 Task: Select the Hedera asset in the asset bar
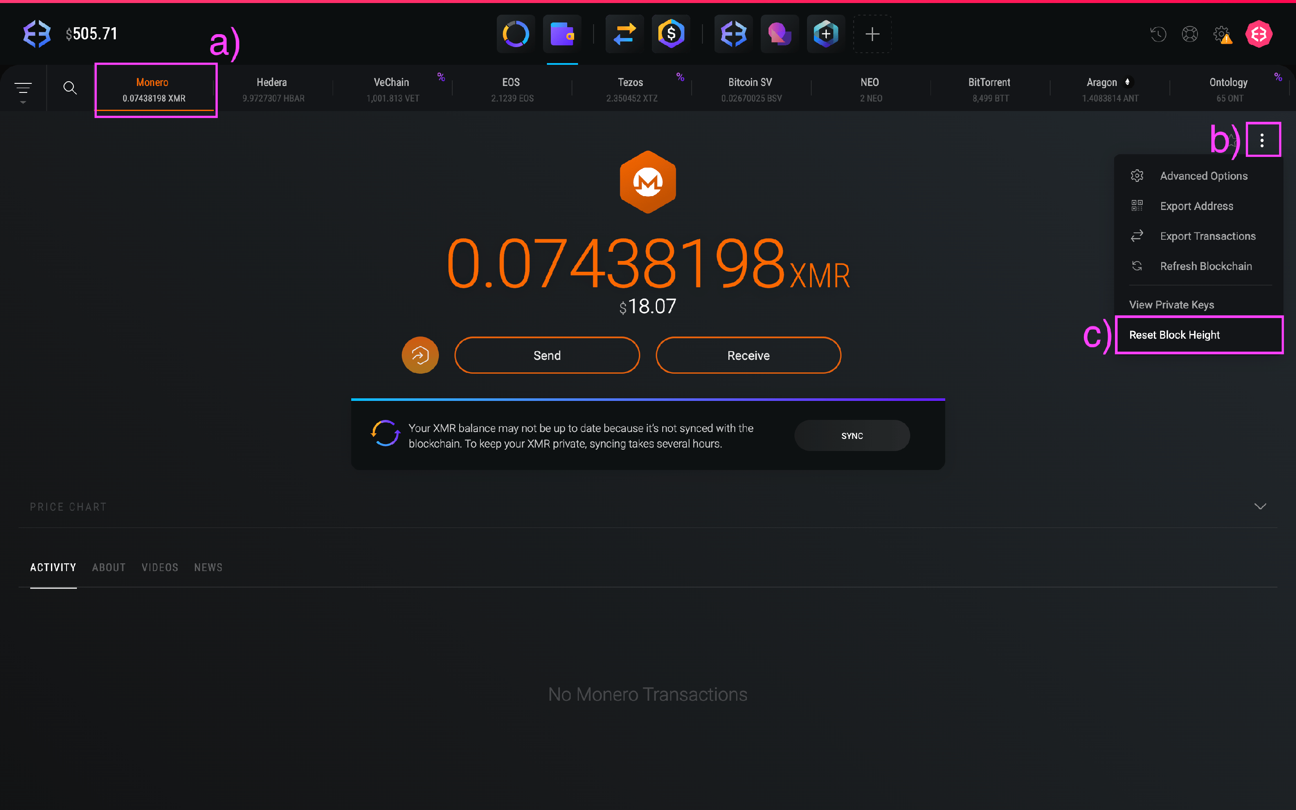click(x=272, y=89)
